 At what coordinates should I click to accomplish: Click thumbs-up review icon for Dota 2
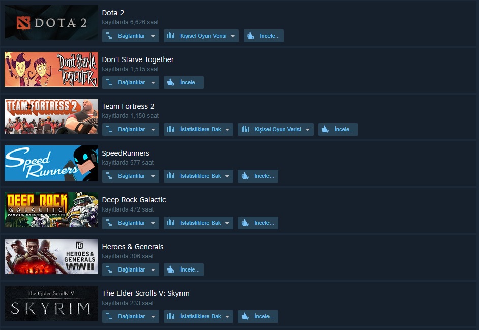(x=251, y=36)
